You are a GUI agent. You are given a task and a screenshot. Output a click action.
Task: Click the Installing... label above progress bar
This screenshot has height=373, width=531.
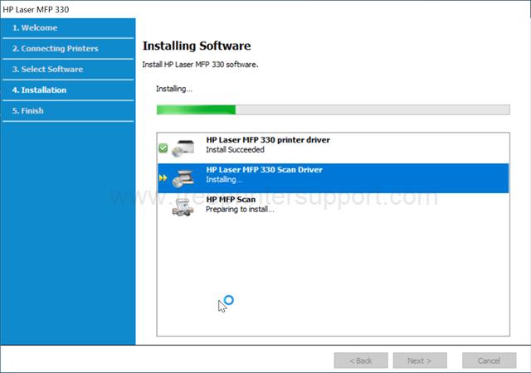(174, 89)
